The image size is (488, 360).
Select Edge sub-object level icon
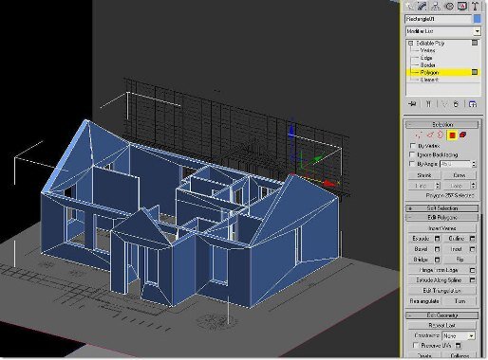430,135
